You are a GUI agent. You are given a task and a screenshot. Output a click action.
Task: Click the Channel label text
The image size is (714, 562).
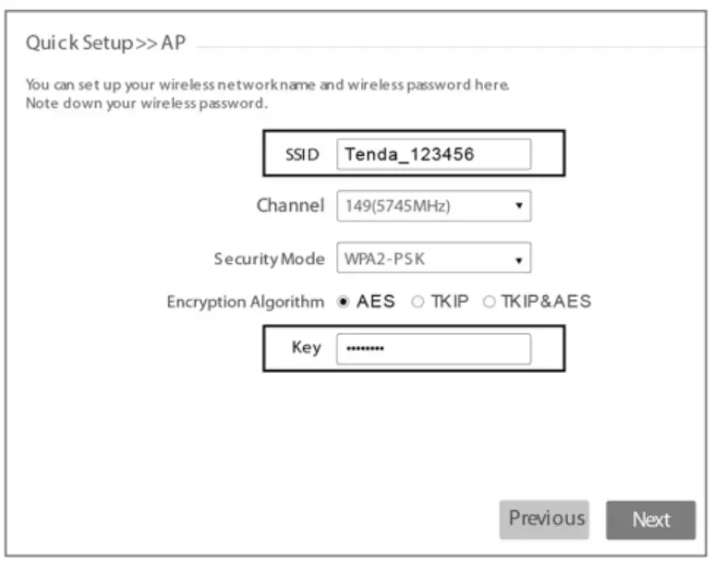pyautogui.click(x=290, y=206)
